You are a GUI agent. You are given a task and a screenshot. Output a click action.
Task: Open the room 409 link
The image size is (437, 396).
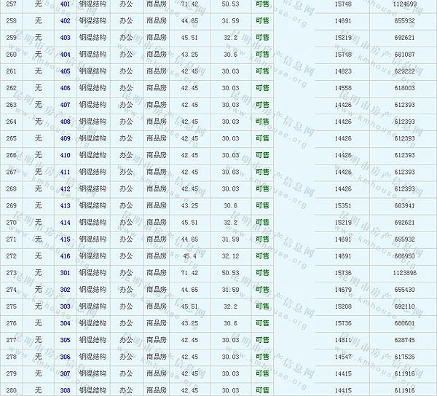click(x=66, y=138)
